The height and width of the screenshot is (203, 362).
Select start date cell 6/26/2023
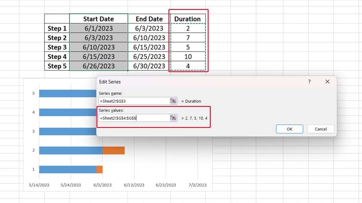point(99,66)
